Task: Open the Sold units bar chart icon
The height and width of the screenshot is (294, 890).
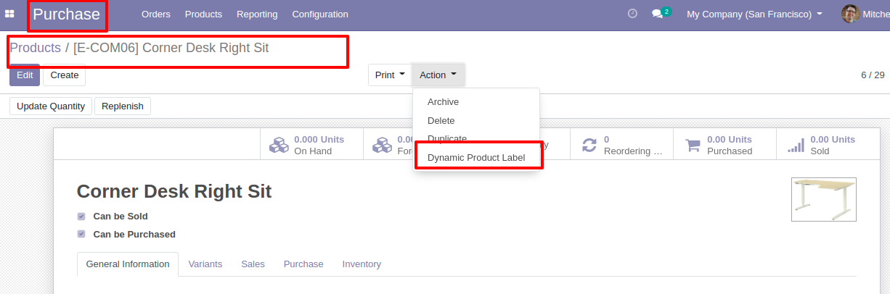Action: click(x=796, y=145)
